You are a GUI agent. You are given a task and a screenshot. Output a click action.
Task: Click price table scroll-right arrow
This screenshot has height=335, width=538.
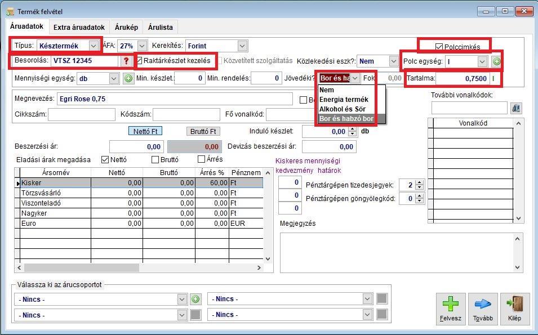point(259,267)
